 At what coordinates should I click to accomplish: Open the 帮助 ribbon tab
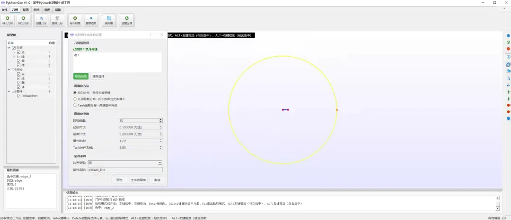(58, 10)
